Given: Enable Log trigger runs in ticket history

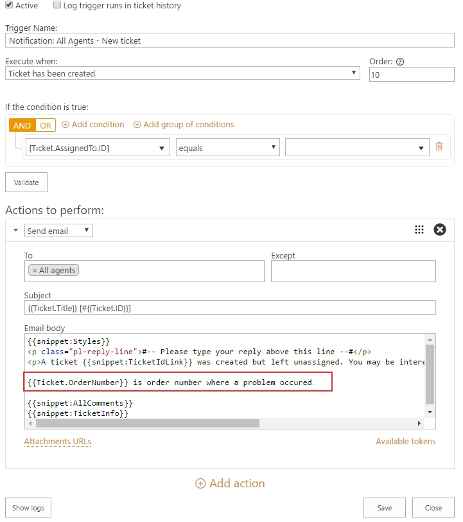Looking at the screenshot, I should coord(57,4).
